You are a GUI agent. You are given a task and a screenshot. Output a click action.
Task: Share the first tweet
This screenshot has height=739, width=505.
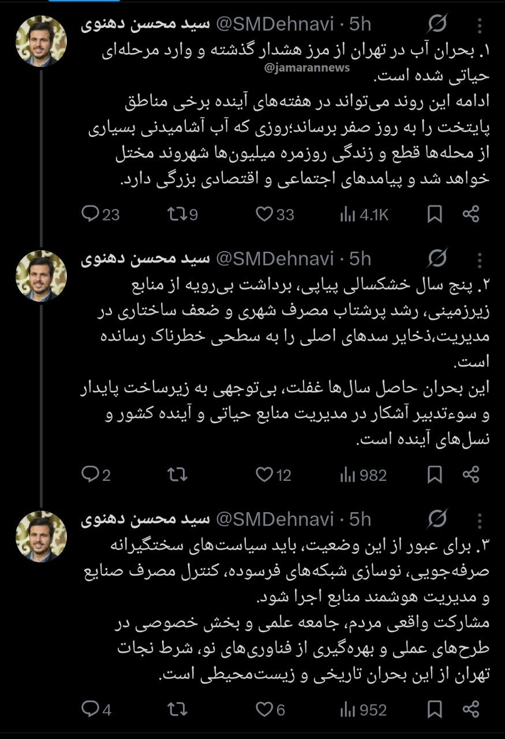(472, 215)
